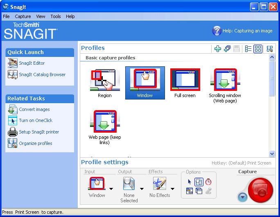
Task: Open Convert images task link
Action: (x=34, y=109)
